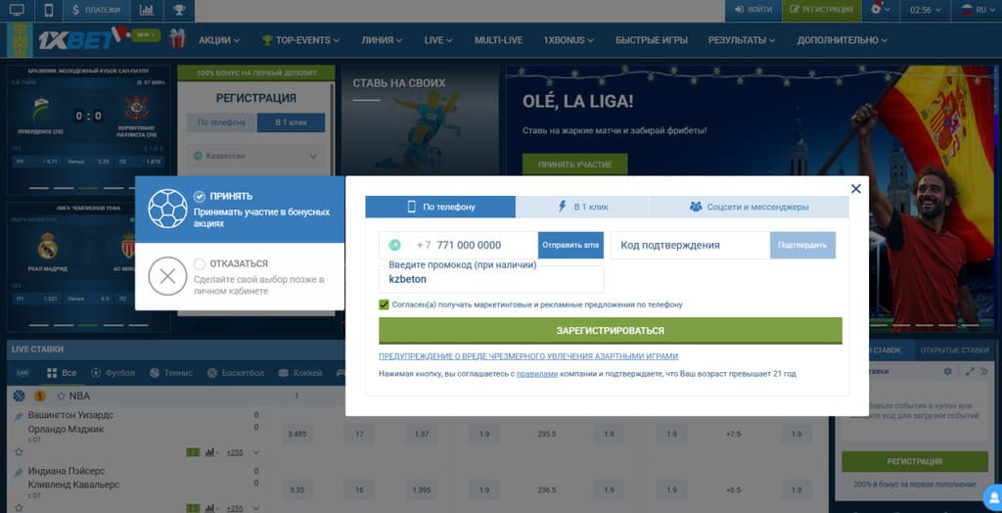Click ПЛАТЕЖИ payments button
The height and width of the screenshot is (513, 1002).
pos(97,10)
